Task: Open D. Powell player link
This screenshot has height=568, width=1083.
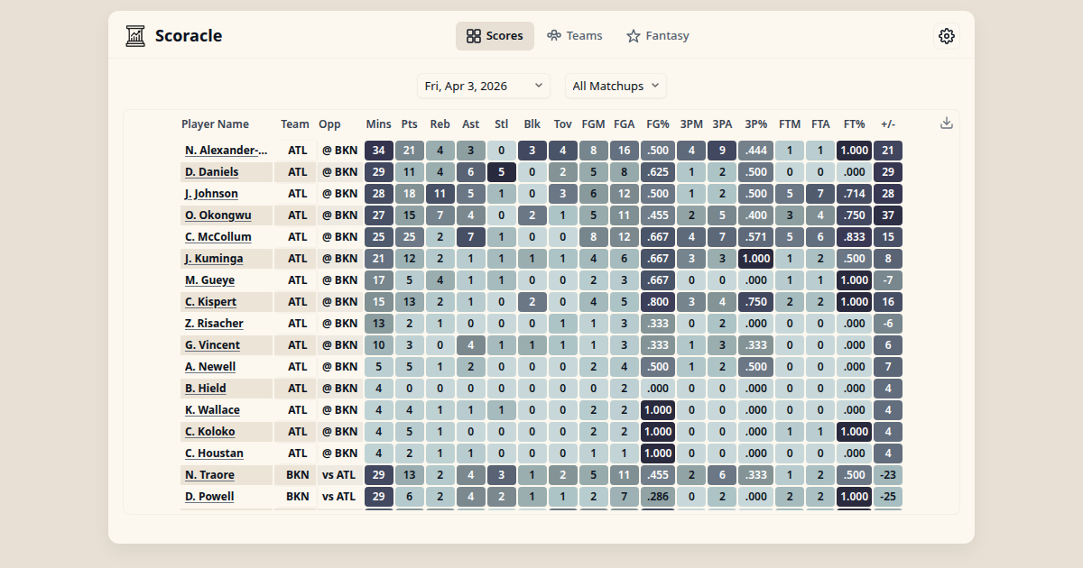Action: coord(209,497)
